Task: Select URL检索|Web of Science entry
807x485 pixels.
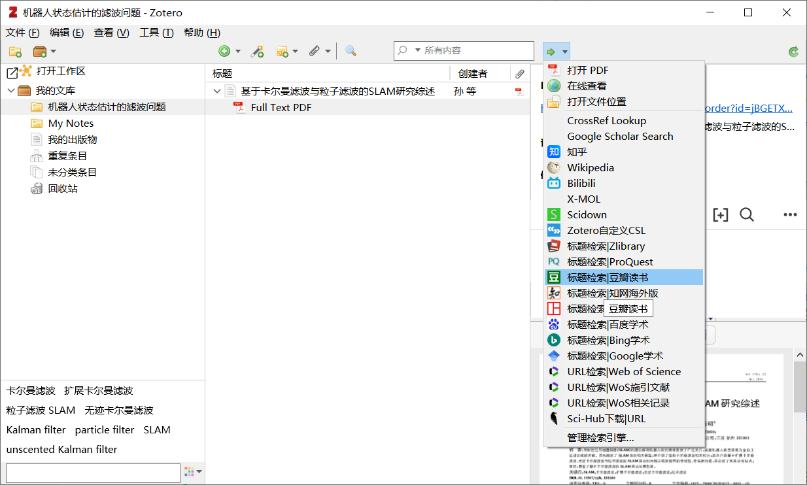Action: pos(624,371)
